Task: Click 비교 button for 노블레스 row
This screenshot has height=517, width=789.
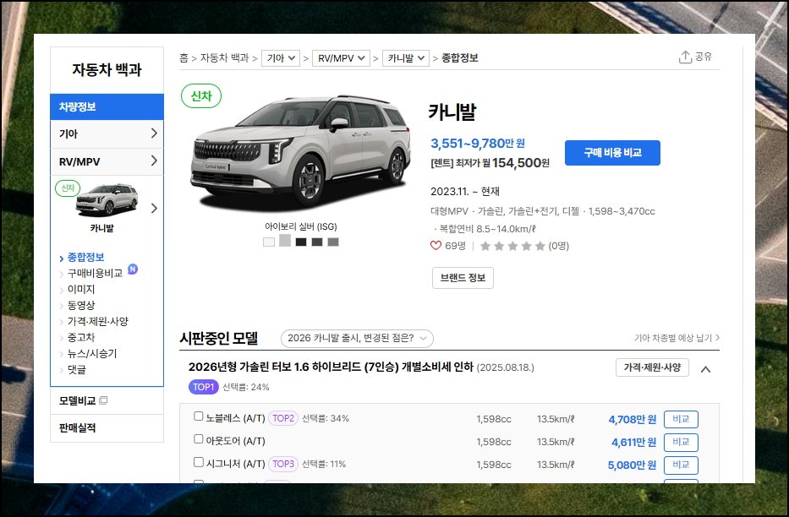Action: [x=681, y=419]
